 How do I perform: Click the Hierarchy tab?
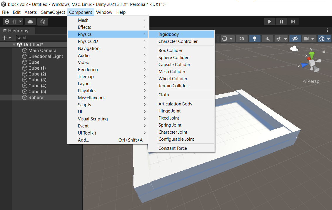pos(18,31)
